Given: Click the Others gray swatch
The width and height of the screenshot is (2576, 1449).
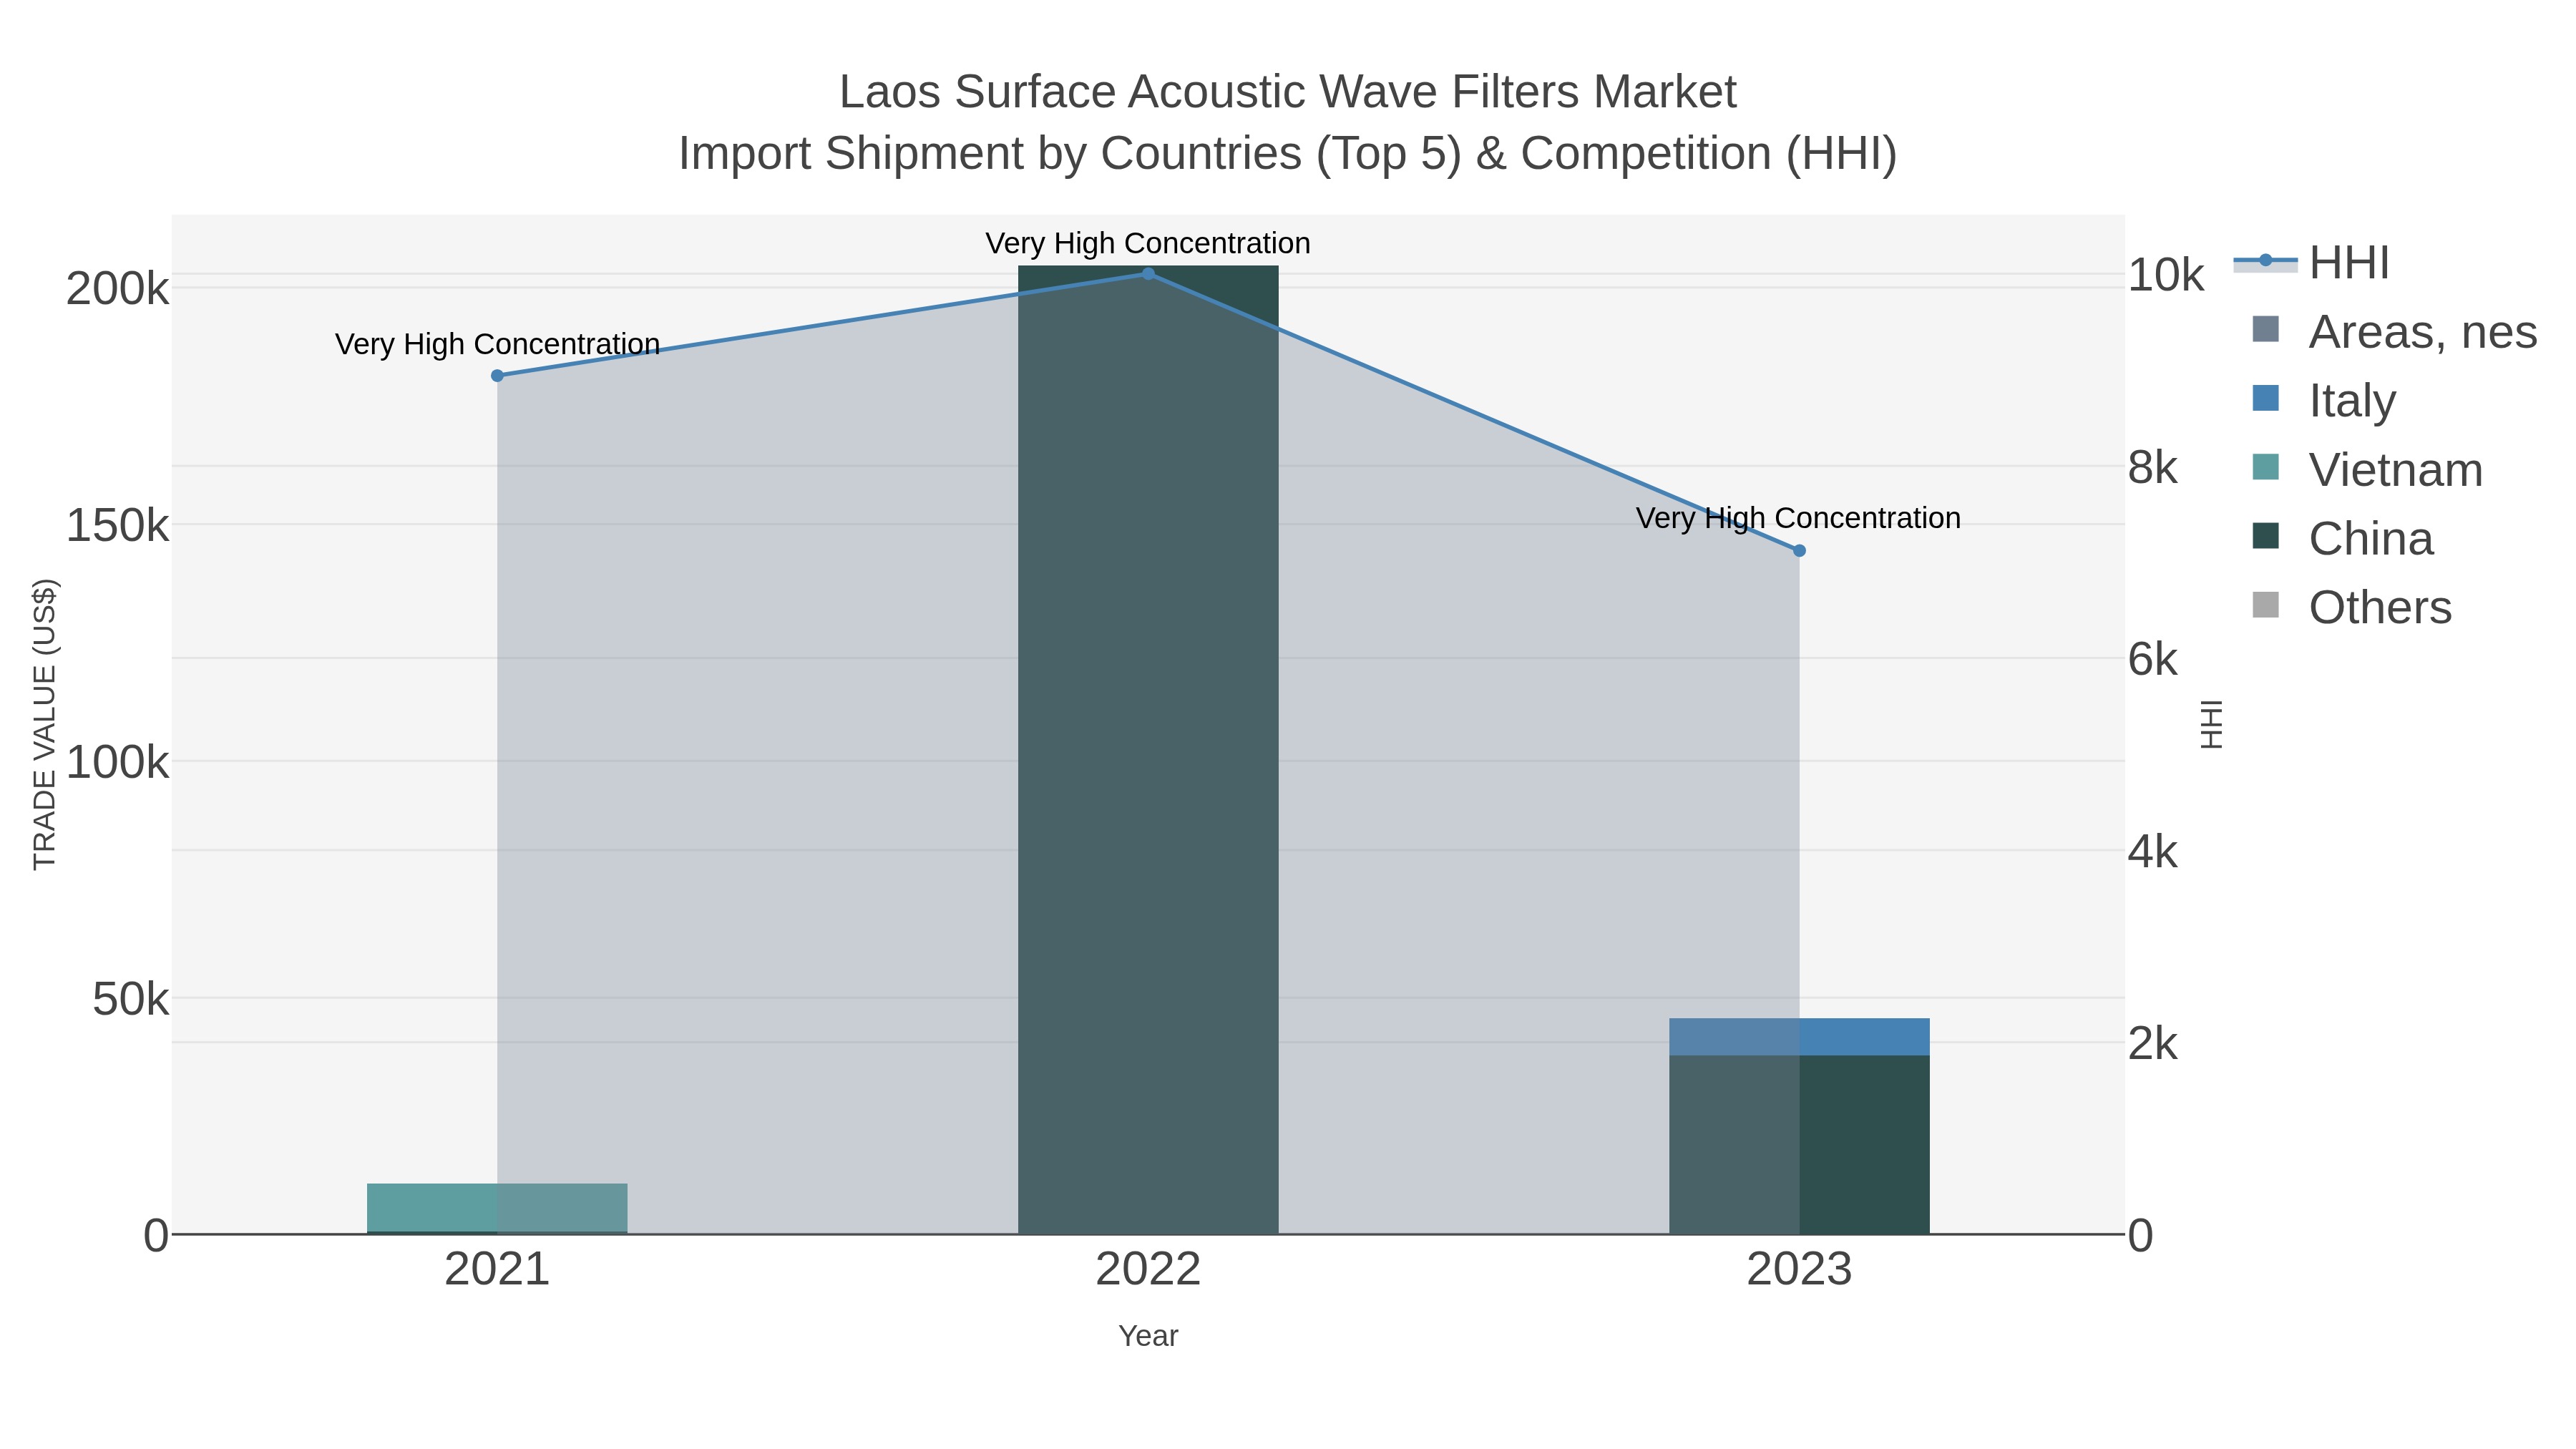Looking at the screenshot, I should (x=2265, y=605).
